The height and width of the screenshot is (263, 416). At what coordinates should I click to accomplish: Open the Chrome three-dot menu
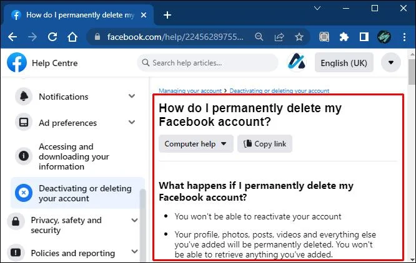tap(404, 37)
